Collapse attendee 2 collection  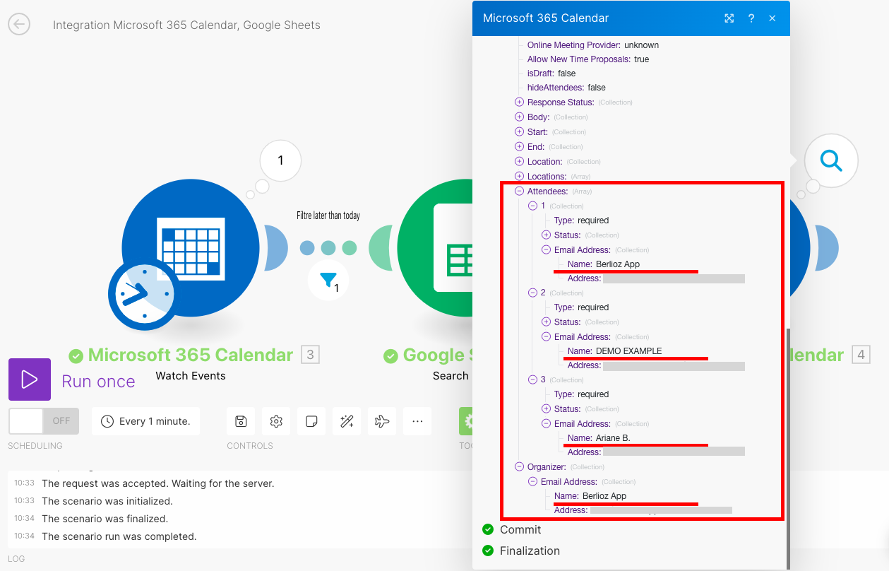(533, 293)
